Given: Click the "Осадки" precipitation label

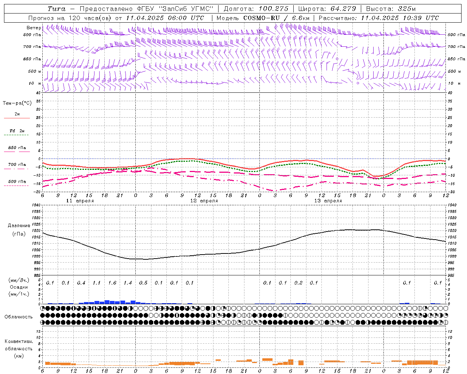Looking at the screenshot, I should click(18, 287).
